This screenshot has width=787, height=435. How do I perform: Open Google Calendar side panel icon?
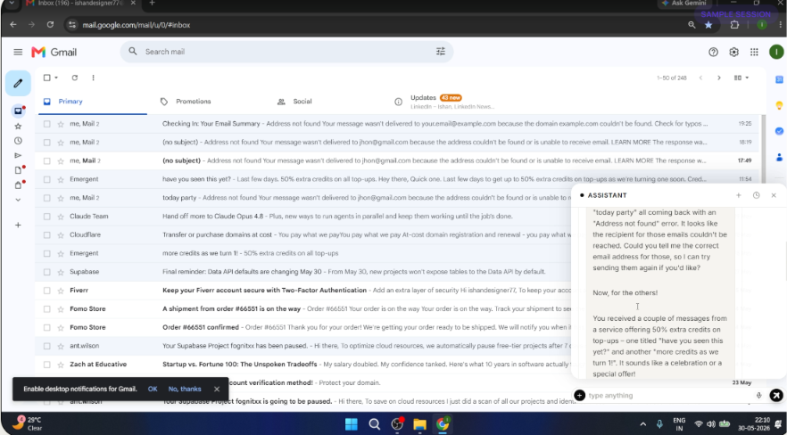click(x=779, y=79)
